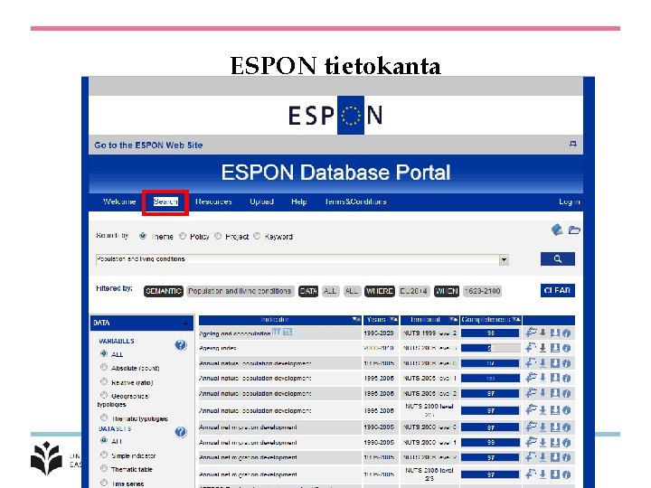Open the Search tab
This screenshot has height=488, width=651.
pyautogui.click(x=165, y=202)
